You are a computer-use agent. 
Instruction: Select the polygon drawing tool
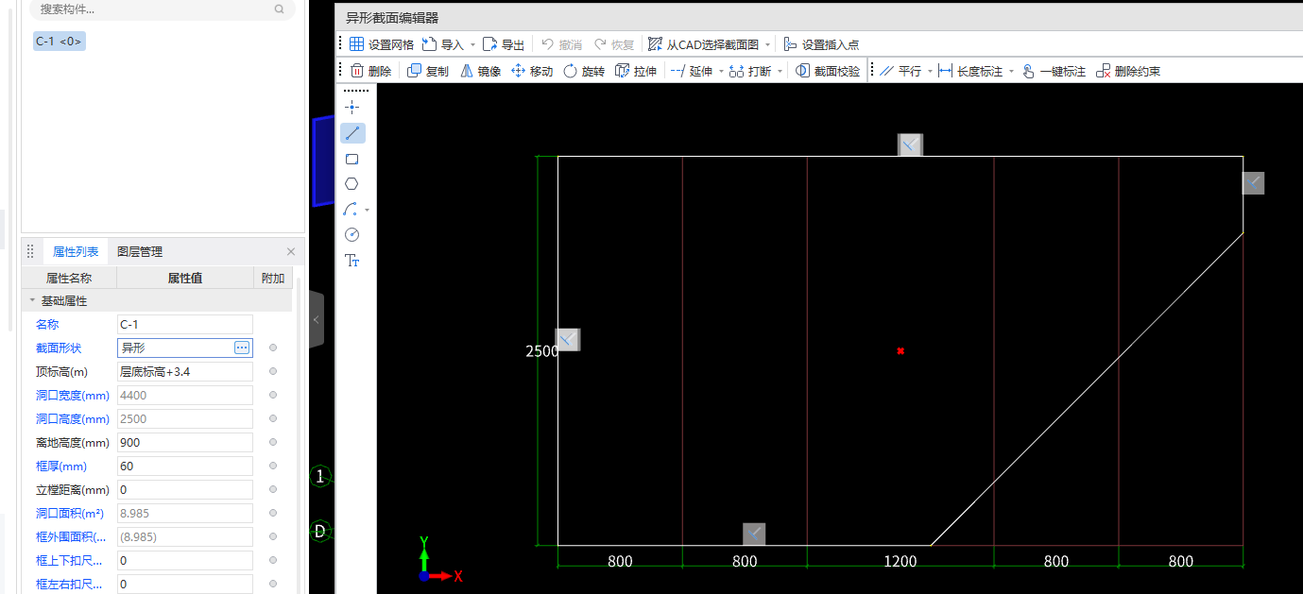[352, 184]
